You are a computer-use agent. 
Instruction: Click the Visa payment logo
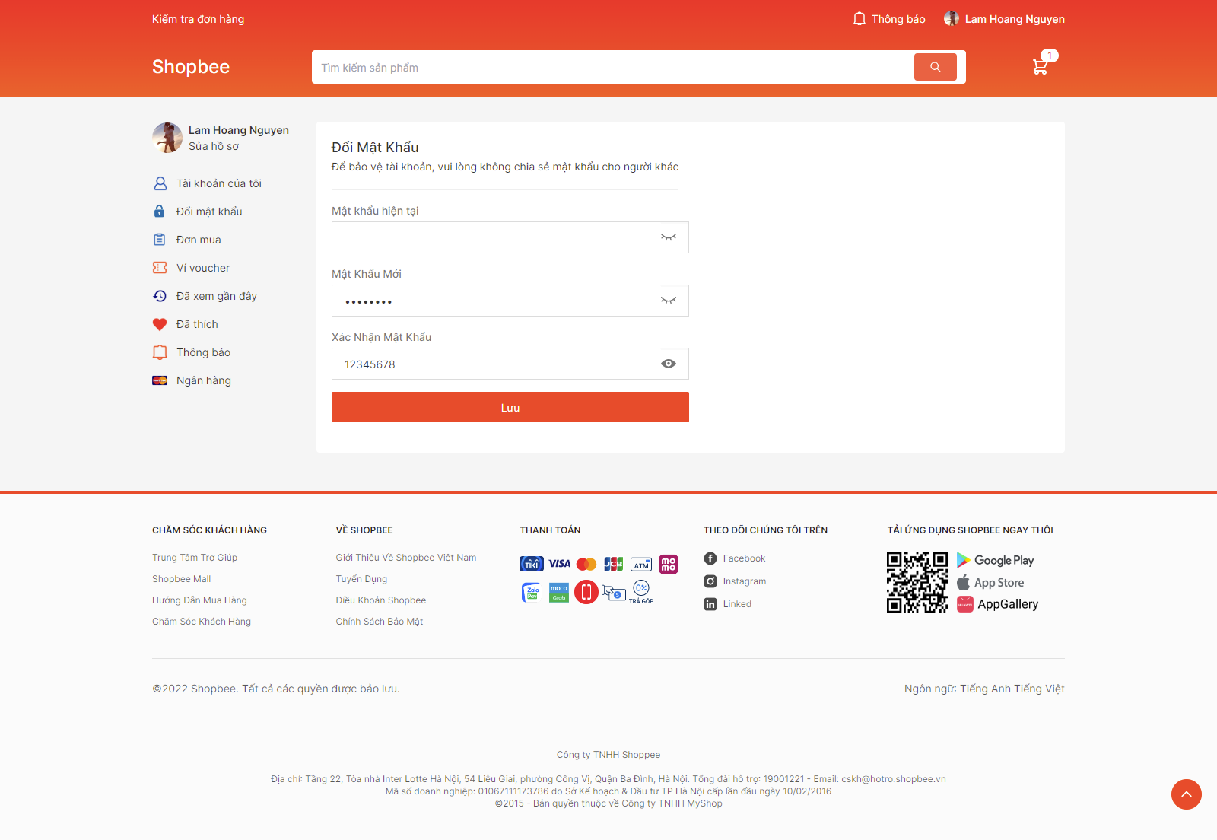pos(560,564)
